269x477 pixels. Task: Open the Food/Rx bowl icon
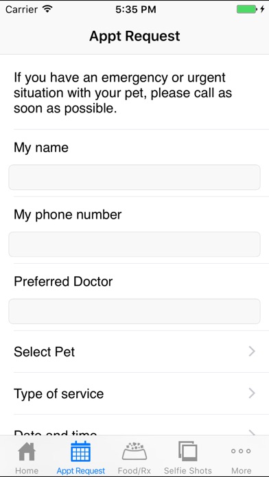[134, 451]
